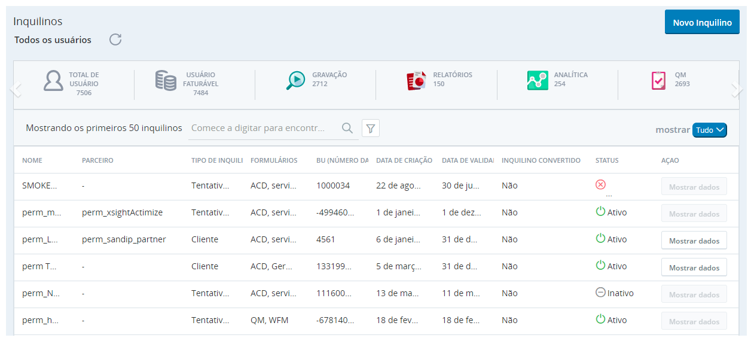Select the perm T... tenant name

pyautogui.click(x=40, y=266)
